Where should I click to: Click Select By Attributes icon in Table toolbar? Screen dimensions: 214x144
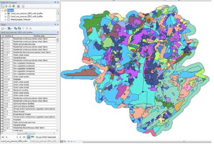(x=16, y=29)
